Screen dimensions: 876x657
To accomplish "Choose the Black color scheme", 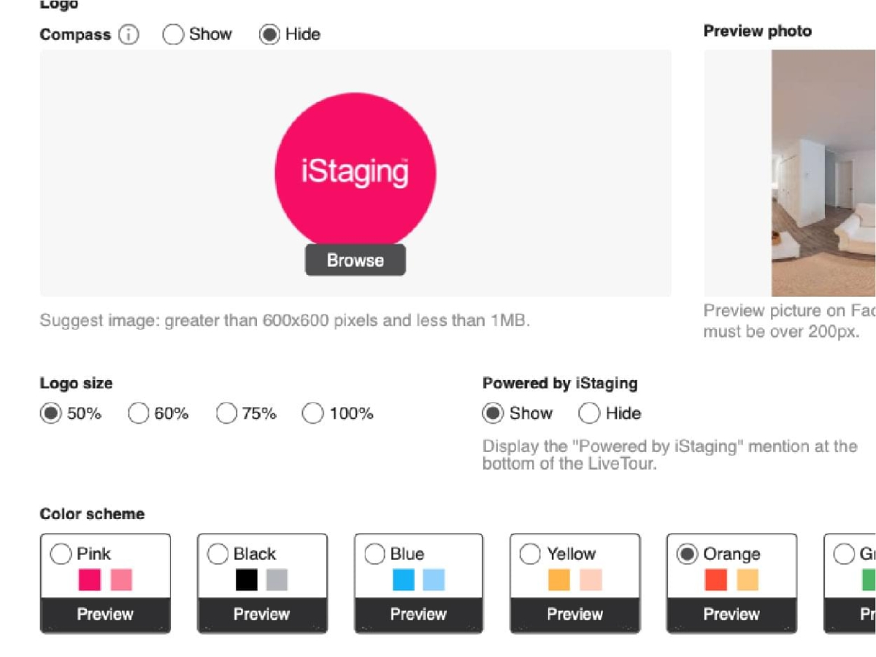I will (x=218, y=554).
